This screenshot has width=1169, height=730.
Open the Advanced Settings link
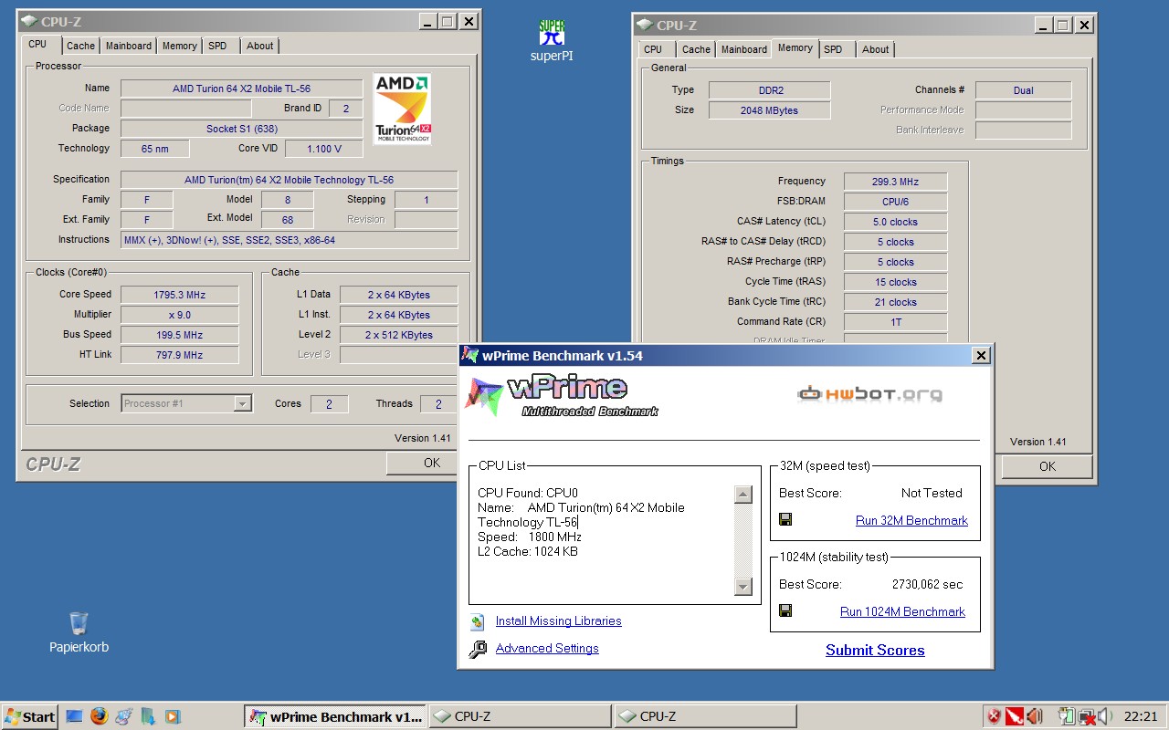pyautogui.click(x=547, y=648)
